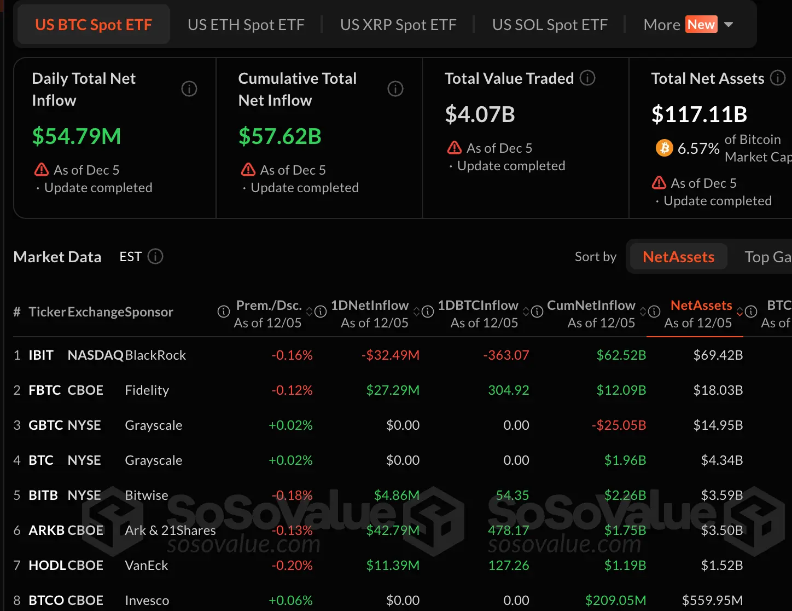Go to US SOL Spot ETF tab
792x611 pixels.
tap(550, 25)
